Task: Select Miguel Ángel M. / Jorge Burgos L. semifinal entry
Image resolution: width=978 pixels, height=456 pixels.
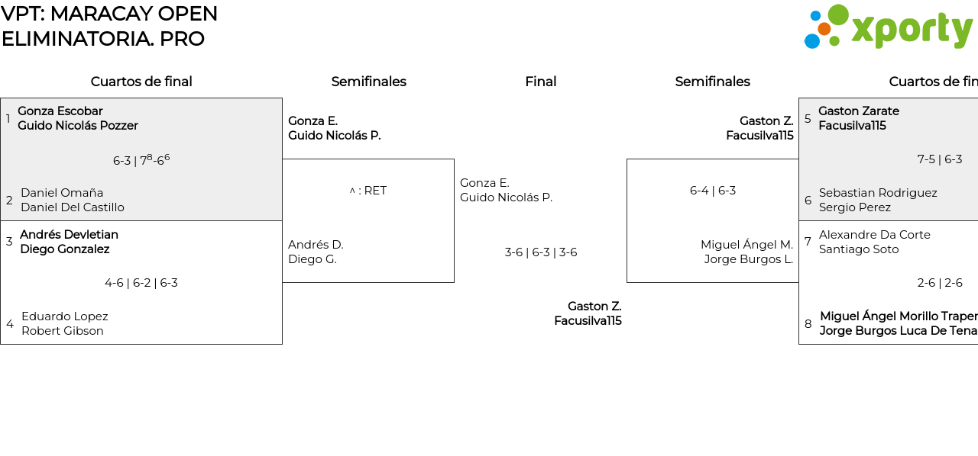Action: 746,252
